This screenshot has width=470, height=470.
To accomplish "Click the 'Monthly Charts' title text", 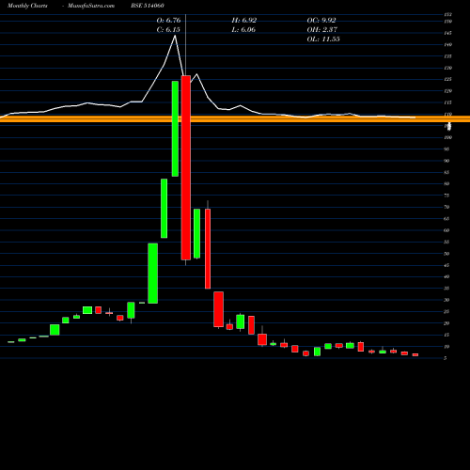I will [x=27, y=6].
